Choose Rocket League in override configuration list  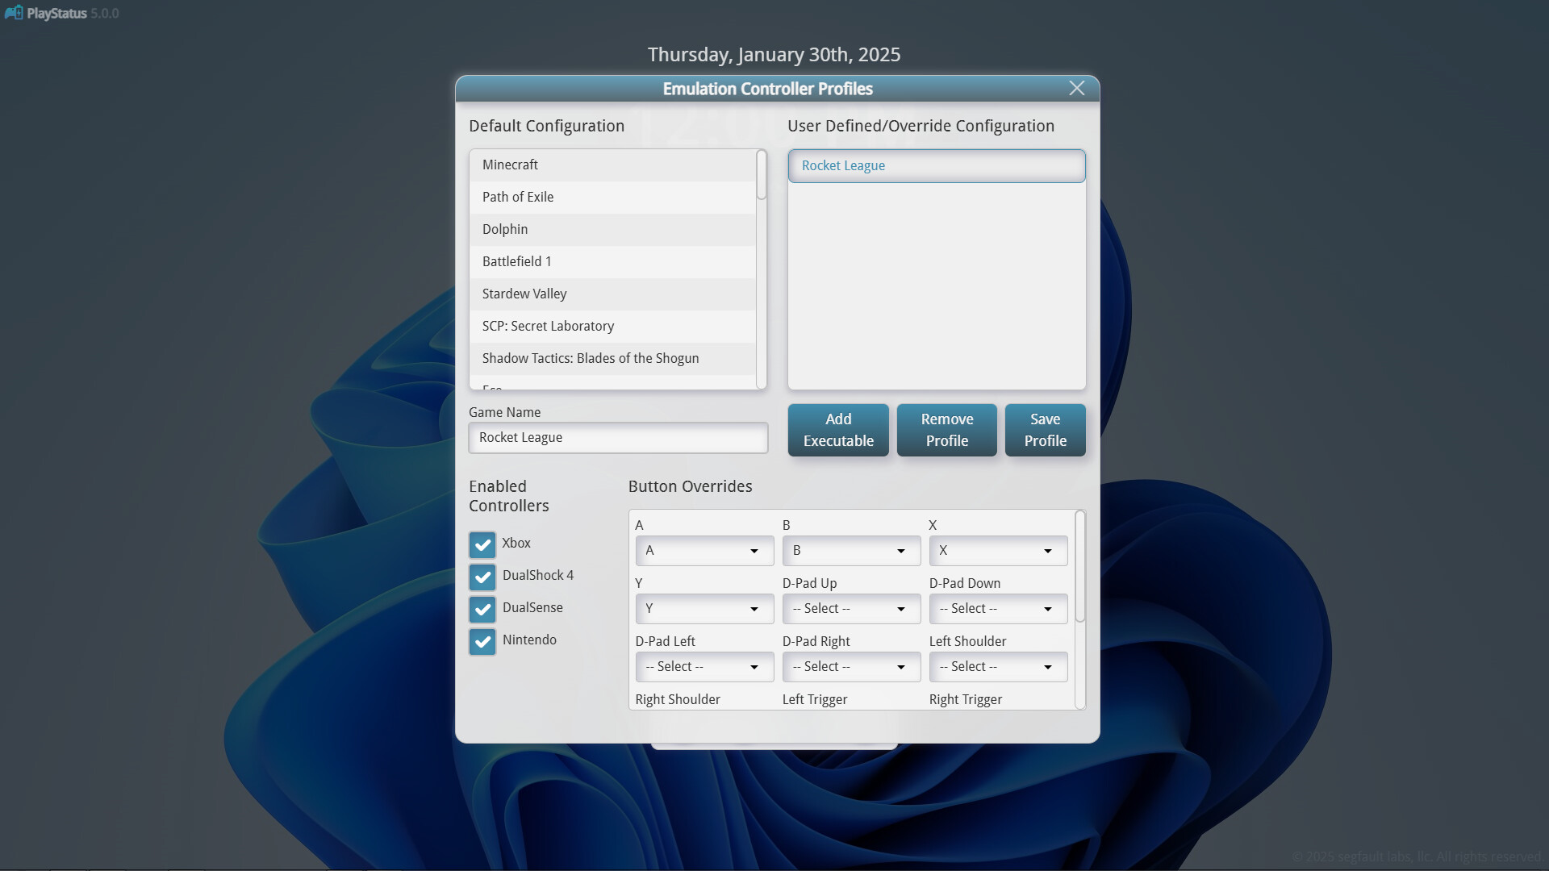[x=936, y=165]
